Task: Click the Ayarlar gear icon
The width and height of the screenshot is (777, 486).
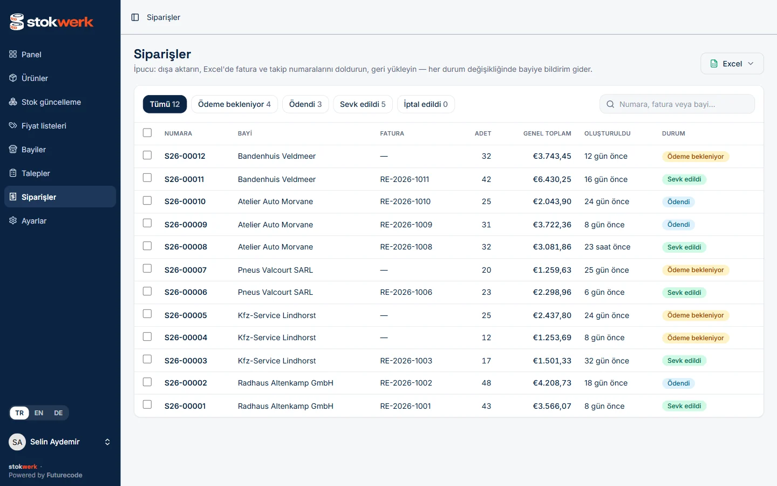Action: [x=13, y=220]
